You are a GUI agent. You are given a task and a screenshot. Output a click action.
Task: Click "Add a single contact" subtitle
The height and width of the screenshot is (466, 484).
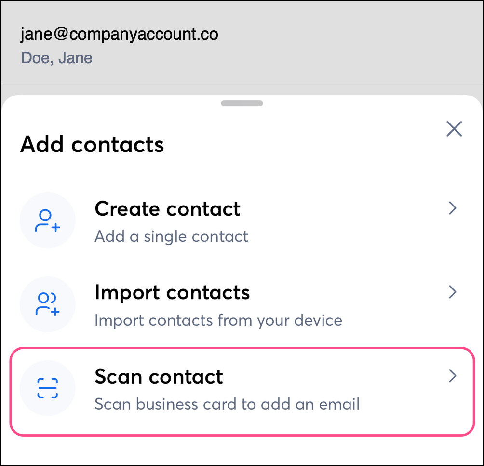(x=171, y=236)
